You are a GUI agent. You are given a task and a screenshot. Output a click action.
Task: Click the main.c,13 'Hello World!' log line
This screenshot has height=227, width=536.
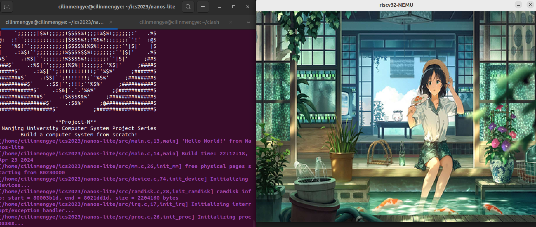[x=126, y=144]
